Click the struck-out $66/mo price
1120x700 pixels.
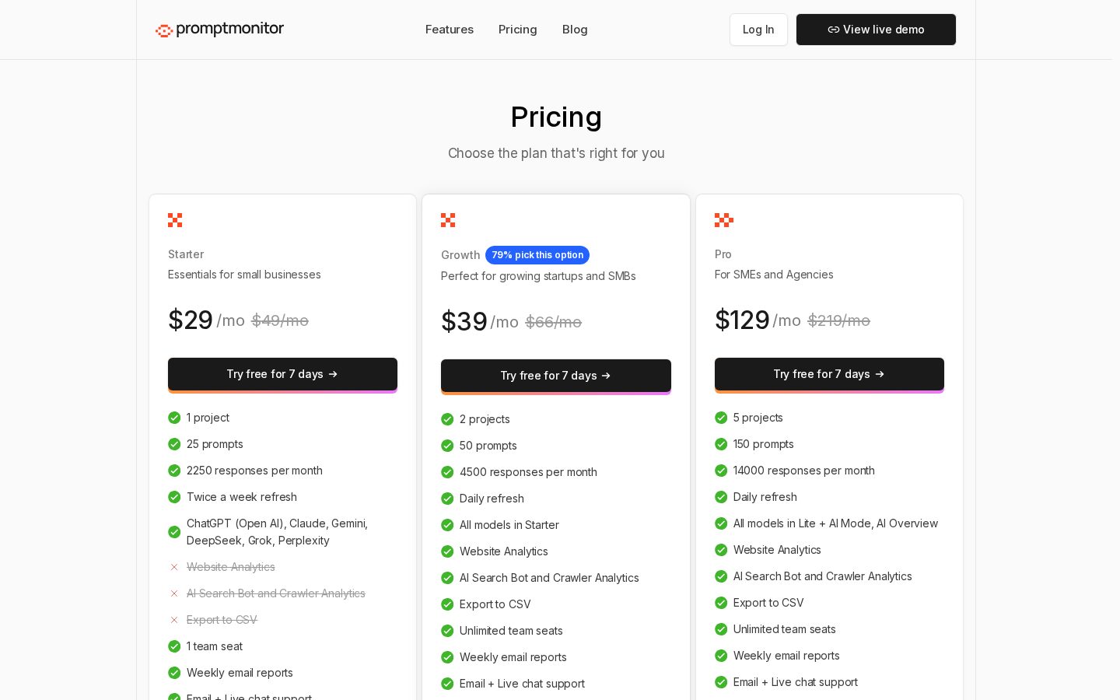(x=554, y=322)
